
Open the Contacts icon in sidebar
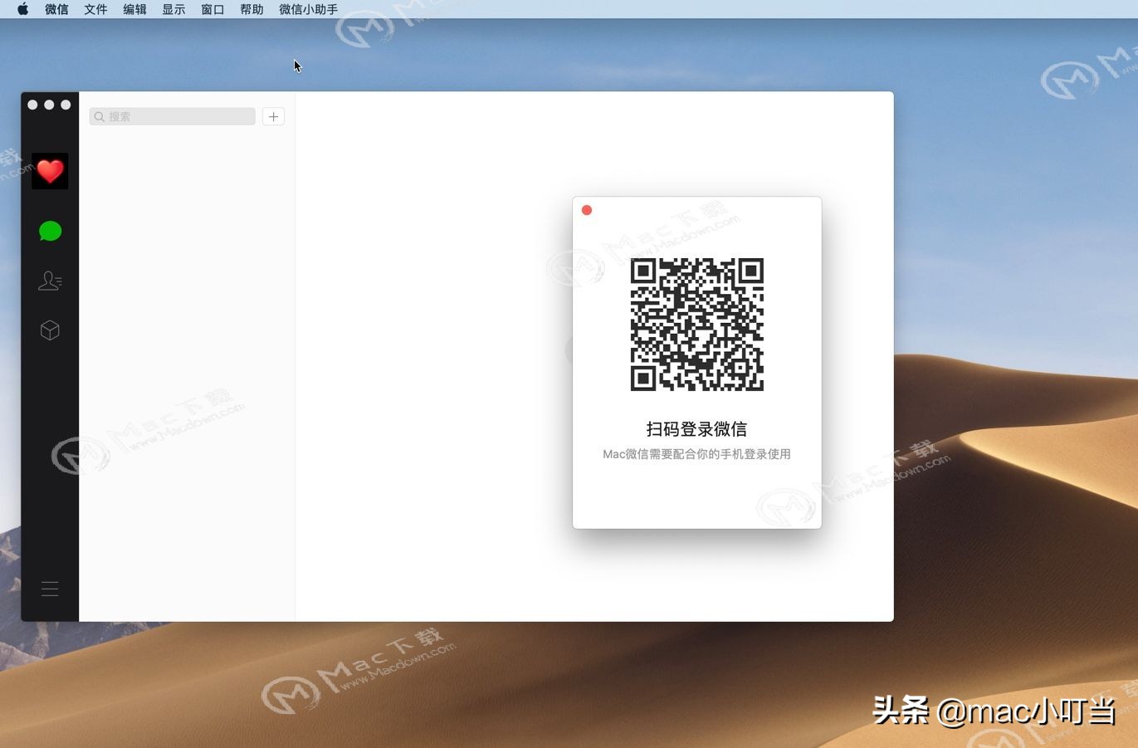click(x=50, y=281)
